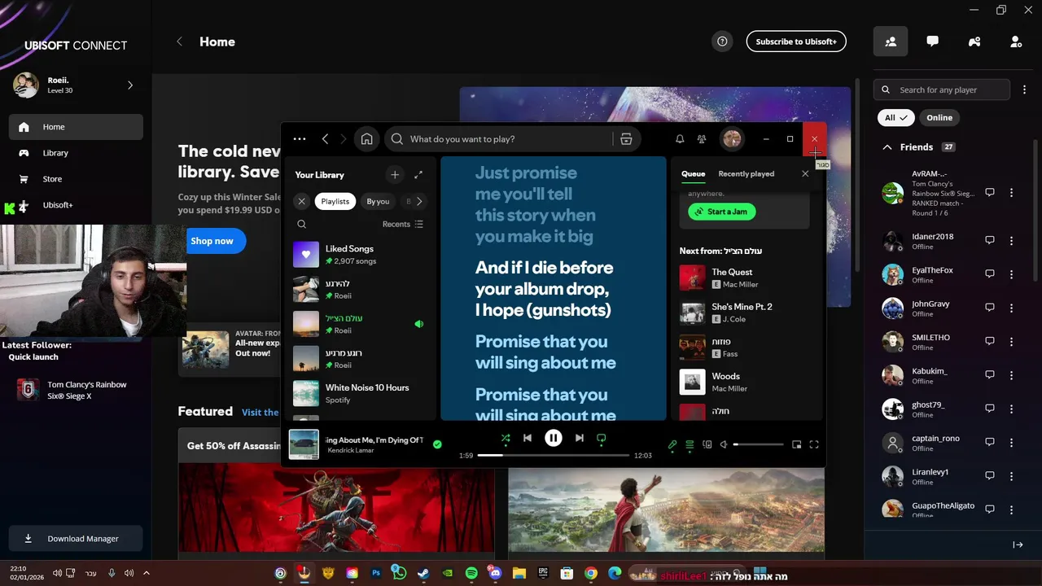Expand Your Library panel
This screenshot has height=586, width=1042.
click(418, 175)
